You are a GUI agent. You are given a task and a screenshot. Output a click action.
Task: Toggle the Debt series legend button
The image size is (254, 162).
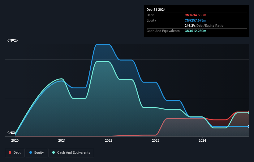(x=15, y=153)
